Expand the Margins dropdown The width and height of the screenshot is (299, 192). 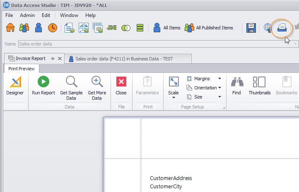[204, 79]
